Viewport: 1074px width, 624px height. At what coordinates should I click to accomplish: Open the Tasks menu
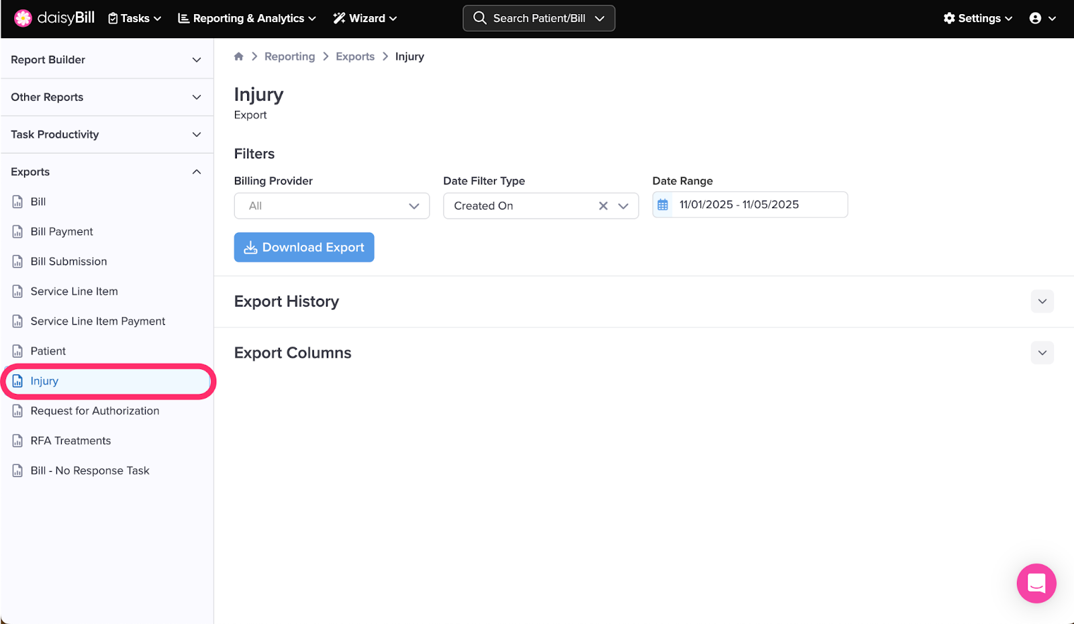coord(135,18)
